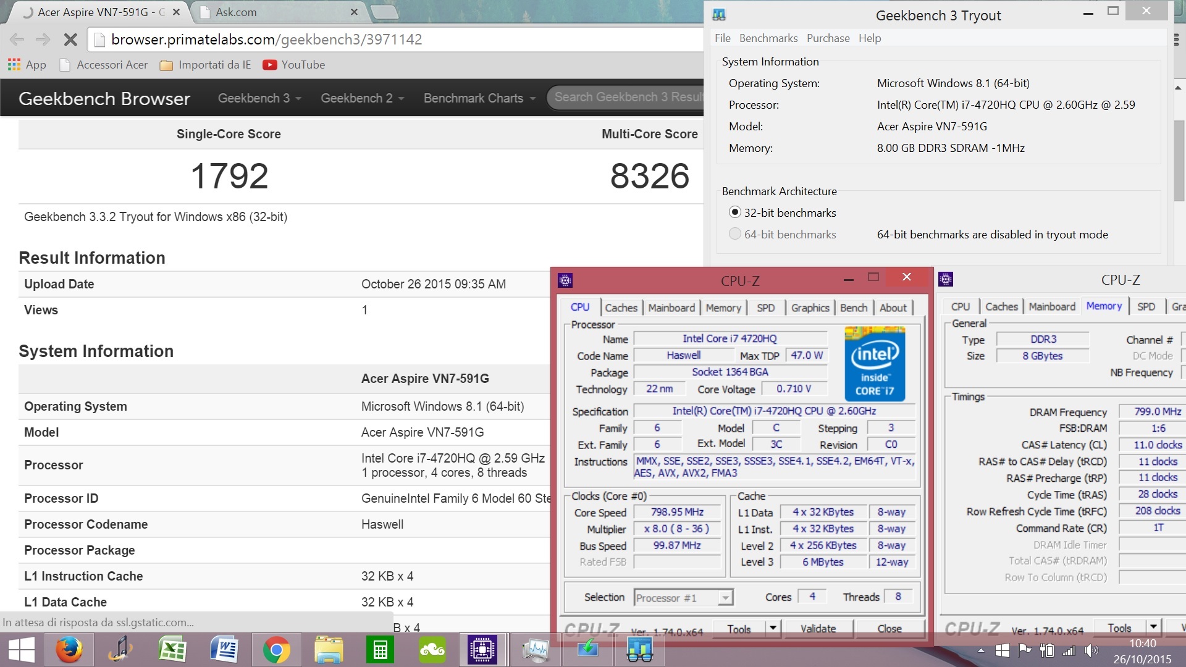Open the Tools dropdown arrow in the CPU-Z Memory window
The image size is (1186, 667).
(1153, 627)
